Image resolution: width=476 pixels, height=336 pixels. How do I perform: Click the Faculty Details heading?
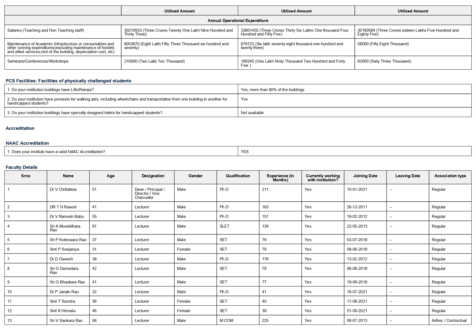(21, 167)
